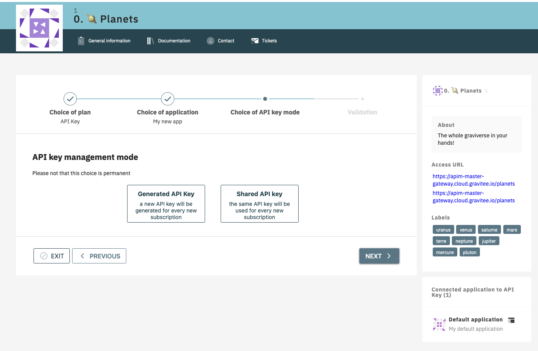Click the Default application avatar icon

(439, 324)
